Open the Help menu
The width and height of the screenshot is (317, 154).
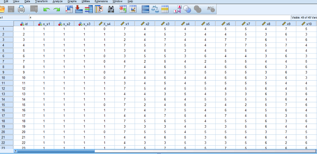[x=130, y=2]
